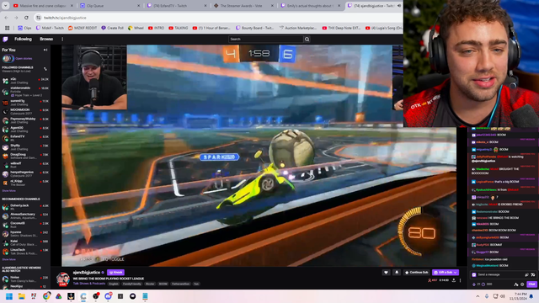Switch to the Clip Queue tab
This screenshot has height=303, width=539.
[x=109, y=6]
